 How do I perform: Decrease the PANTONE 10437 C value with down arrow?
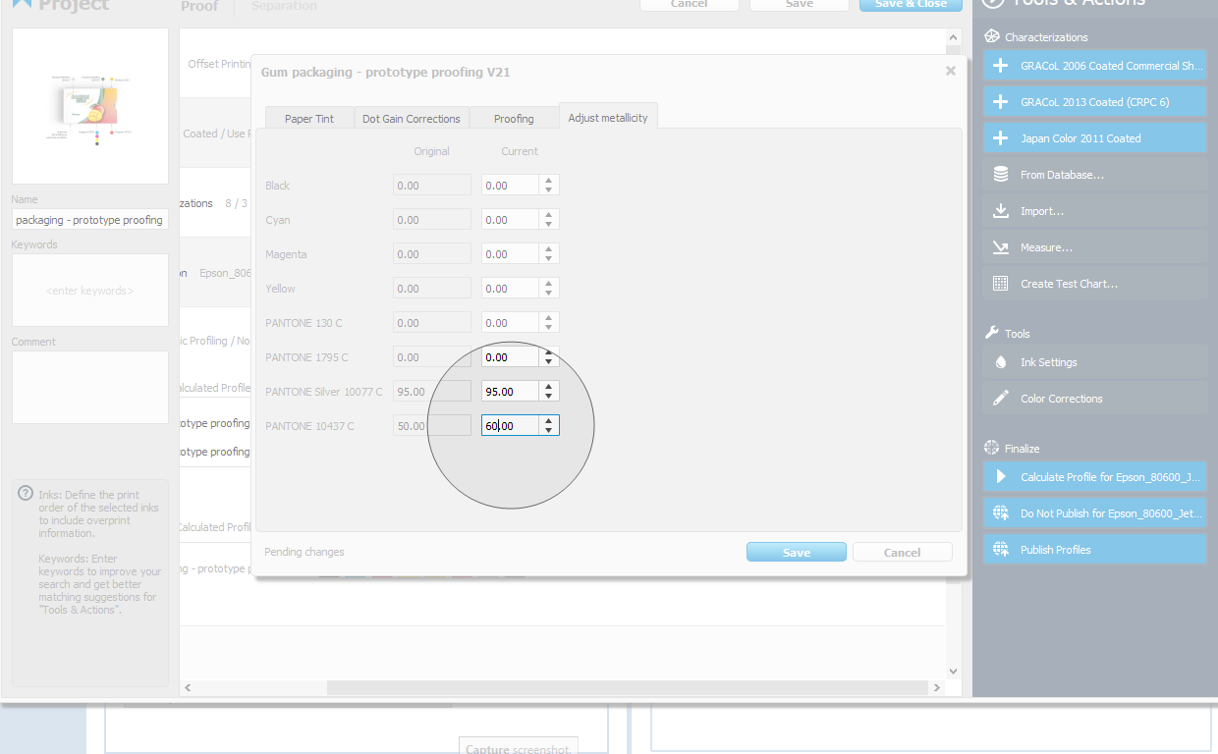pyautogui.click(x=549, y=430)
